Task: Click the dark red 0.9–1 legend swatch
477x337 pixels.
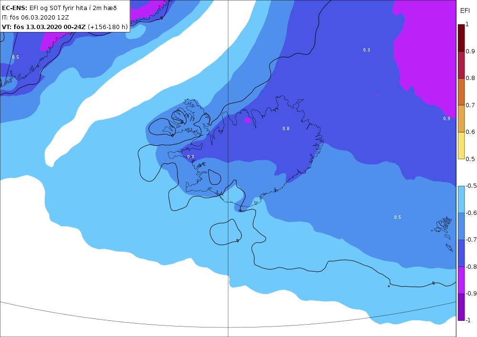Action: [x=461, y=38]
